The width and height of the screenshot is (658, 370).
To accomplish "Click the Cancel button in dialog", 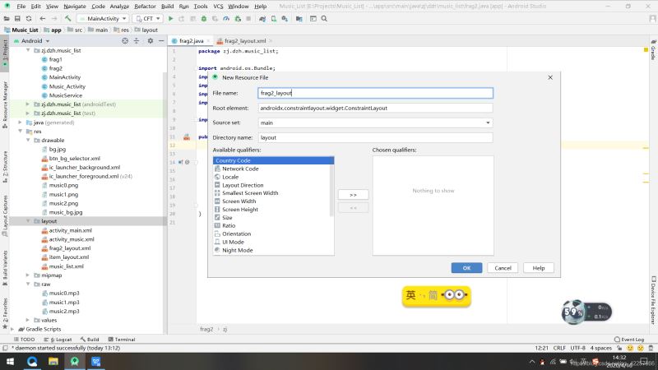I will pos(503,268).
